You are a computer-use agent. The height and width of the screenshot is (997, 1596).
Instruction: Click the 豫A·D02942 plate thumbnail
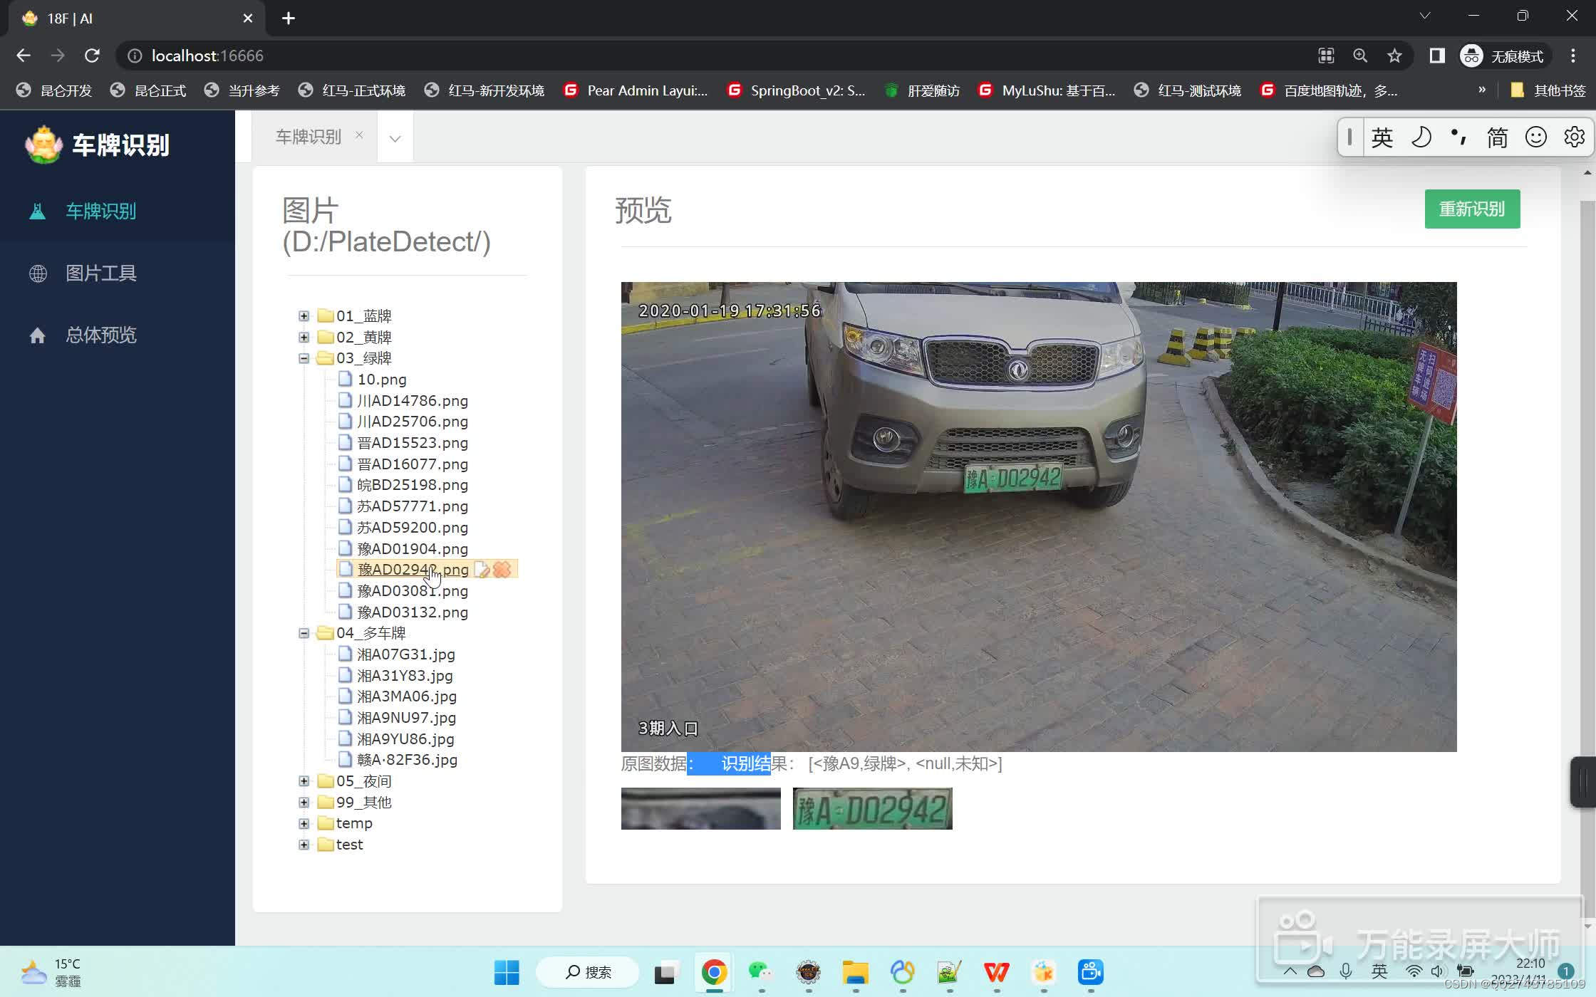tap(871, 808)
